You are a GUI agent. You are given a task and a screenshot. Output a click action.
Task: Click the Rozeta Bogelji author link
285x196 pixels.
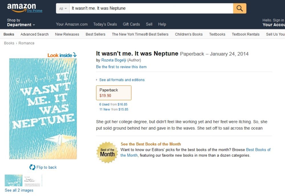114,60
